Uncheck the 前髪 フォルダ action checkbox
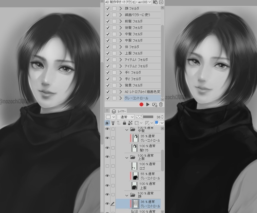This screenshot has height=213, width=257. (x=108, y=21)
